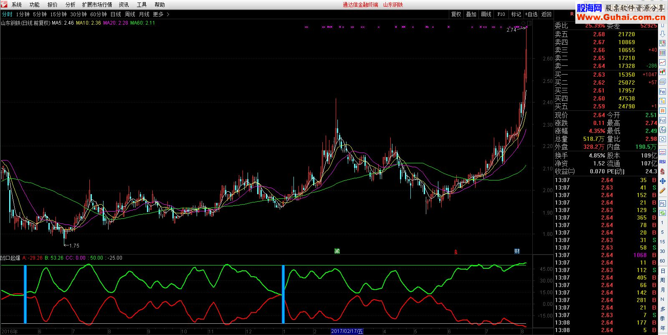Open the 工具 menu
This screenshot has width=668, height=335.
pos(142,5)
